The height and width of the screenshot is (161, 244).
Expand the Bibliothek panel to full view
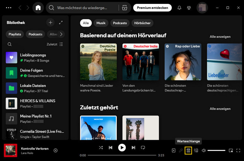[x=61, y=23]
